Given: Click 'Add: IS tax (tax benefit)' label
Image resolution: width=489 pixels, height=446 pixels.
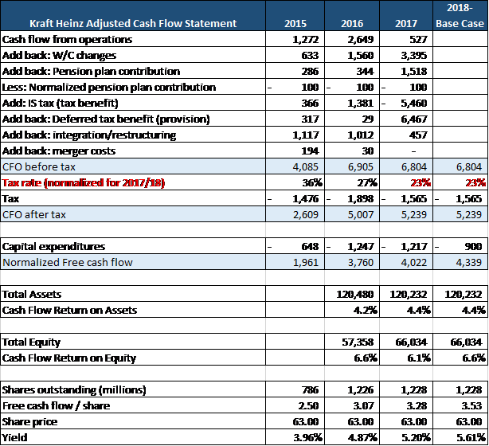Looking at the screenshot, I should coord(60,103).
